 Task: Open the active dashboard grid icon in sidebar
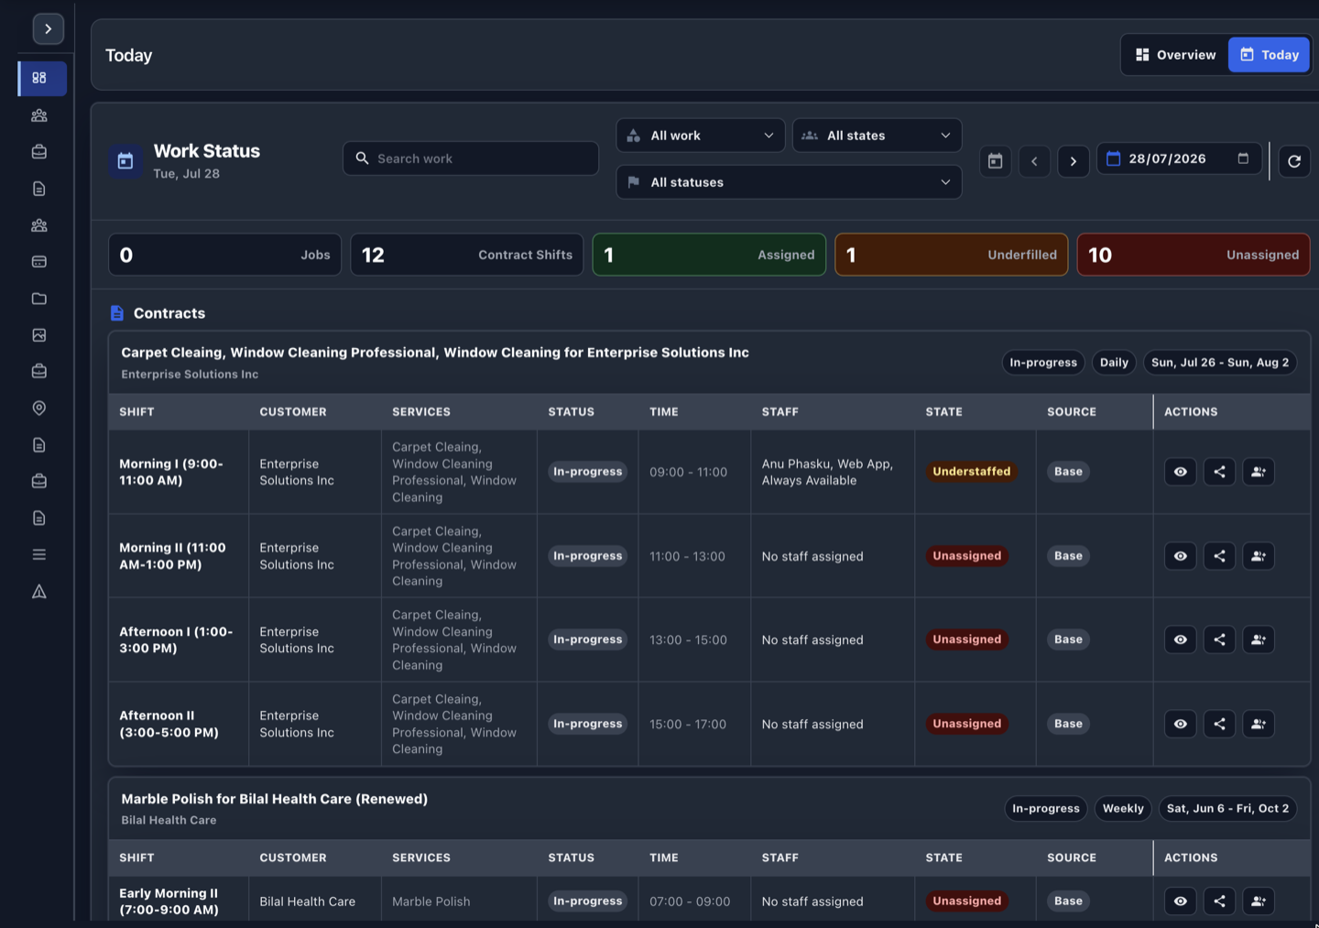click(x=42, y=79)
